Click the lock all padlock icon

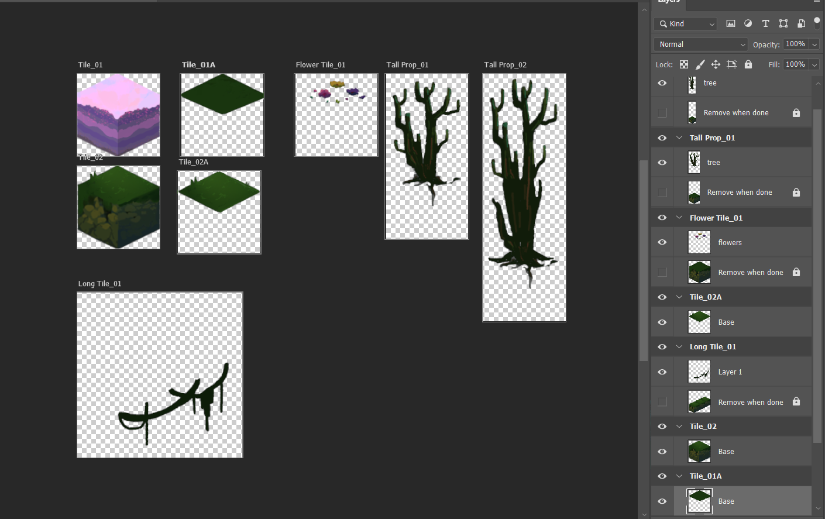(748, 64)
